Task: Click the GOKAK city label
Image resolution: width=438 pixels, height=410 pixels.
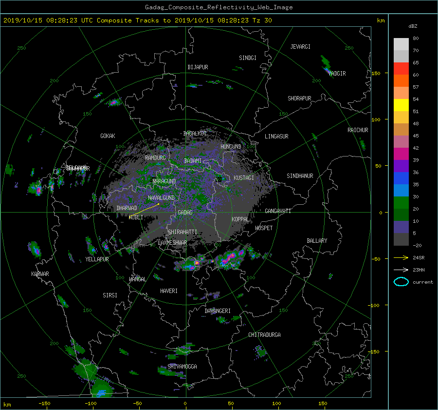Action: 108,136
